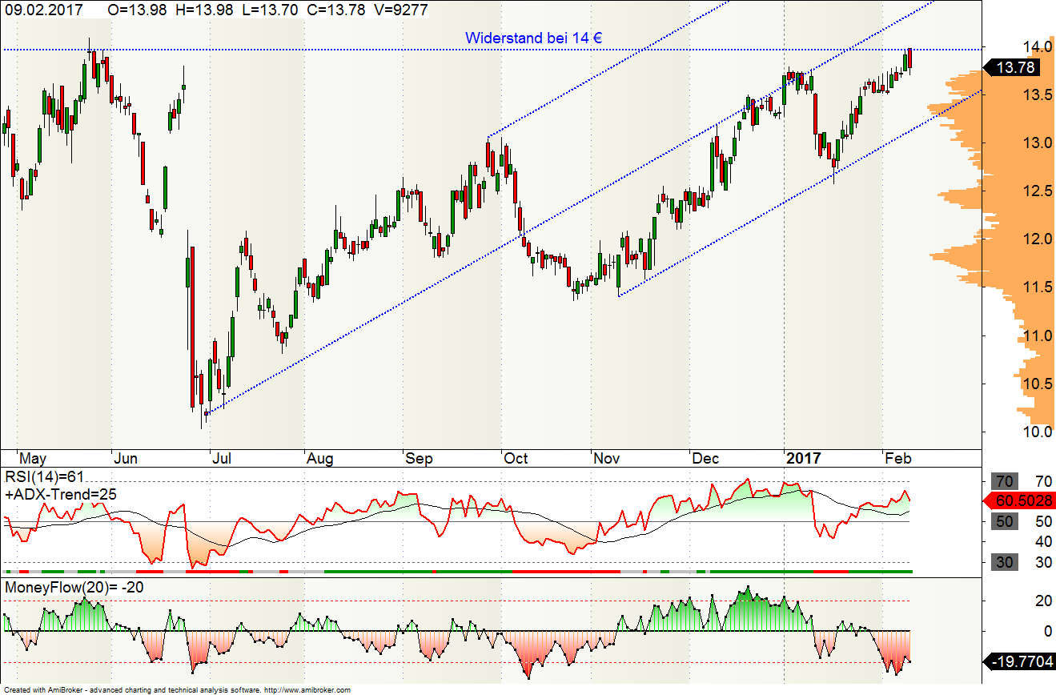Click the RSI 30 level marker

tap(1005, 562)
